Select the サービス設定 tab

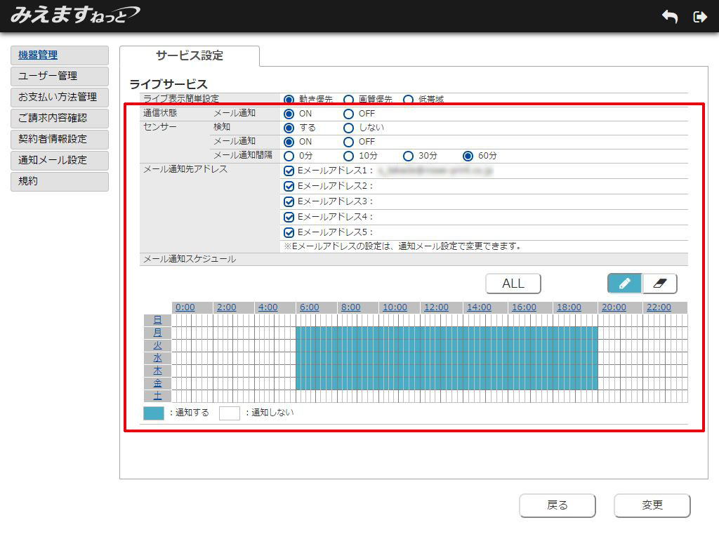pyautogui.click(x=190, y=56)
